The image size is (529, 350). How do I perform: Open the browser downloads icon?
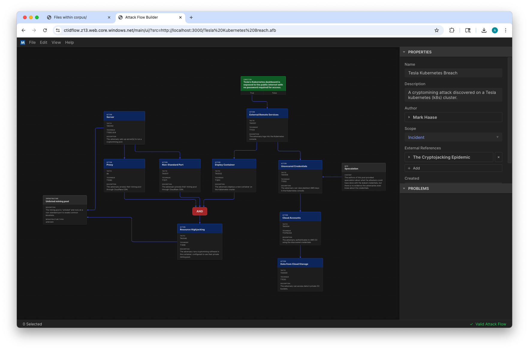pyautogui.click(x=484, y=30)
